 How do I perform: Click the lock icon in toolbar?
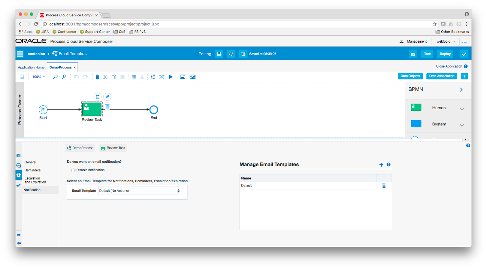(142, 77)
